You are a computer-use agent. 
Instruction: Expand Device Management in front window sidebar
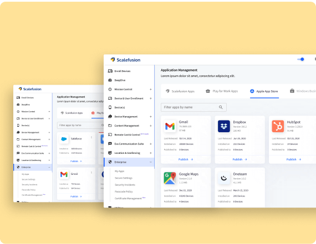pos(151,117)
